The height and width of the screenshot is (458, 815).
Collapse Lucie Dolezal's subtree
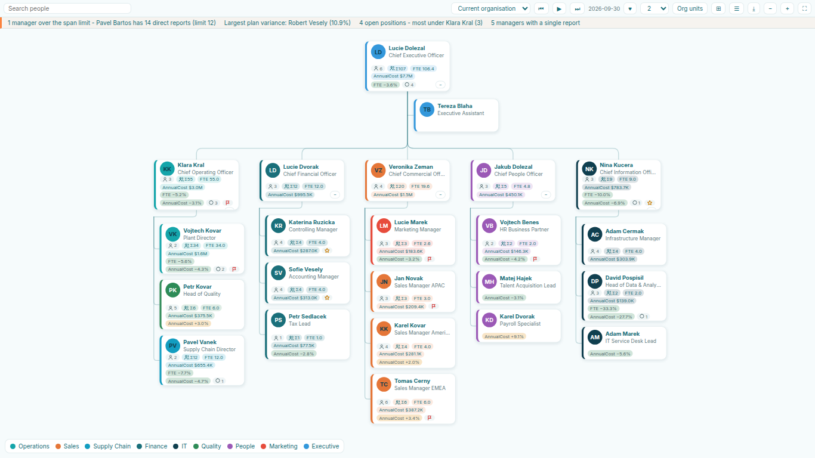tap(440, 85)
